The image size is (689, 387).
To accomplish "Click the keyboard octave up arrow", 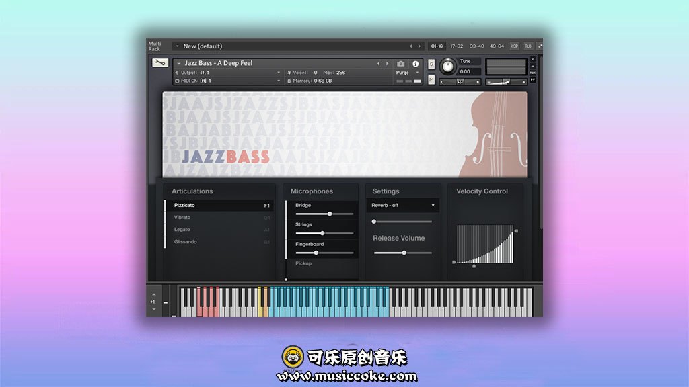I will click(x=153, y=294).
